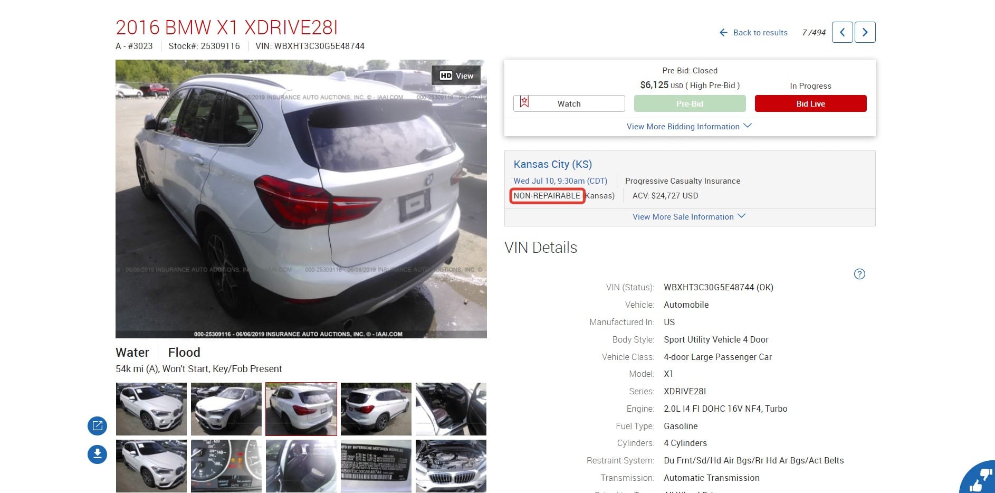Image resolution: width=995 pixels, height=493 pixels.
Task: Click the Back to results arrow link
Action: [753, 33]
